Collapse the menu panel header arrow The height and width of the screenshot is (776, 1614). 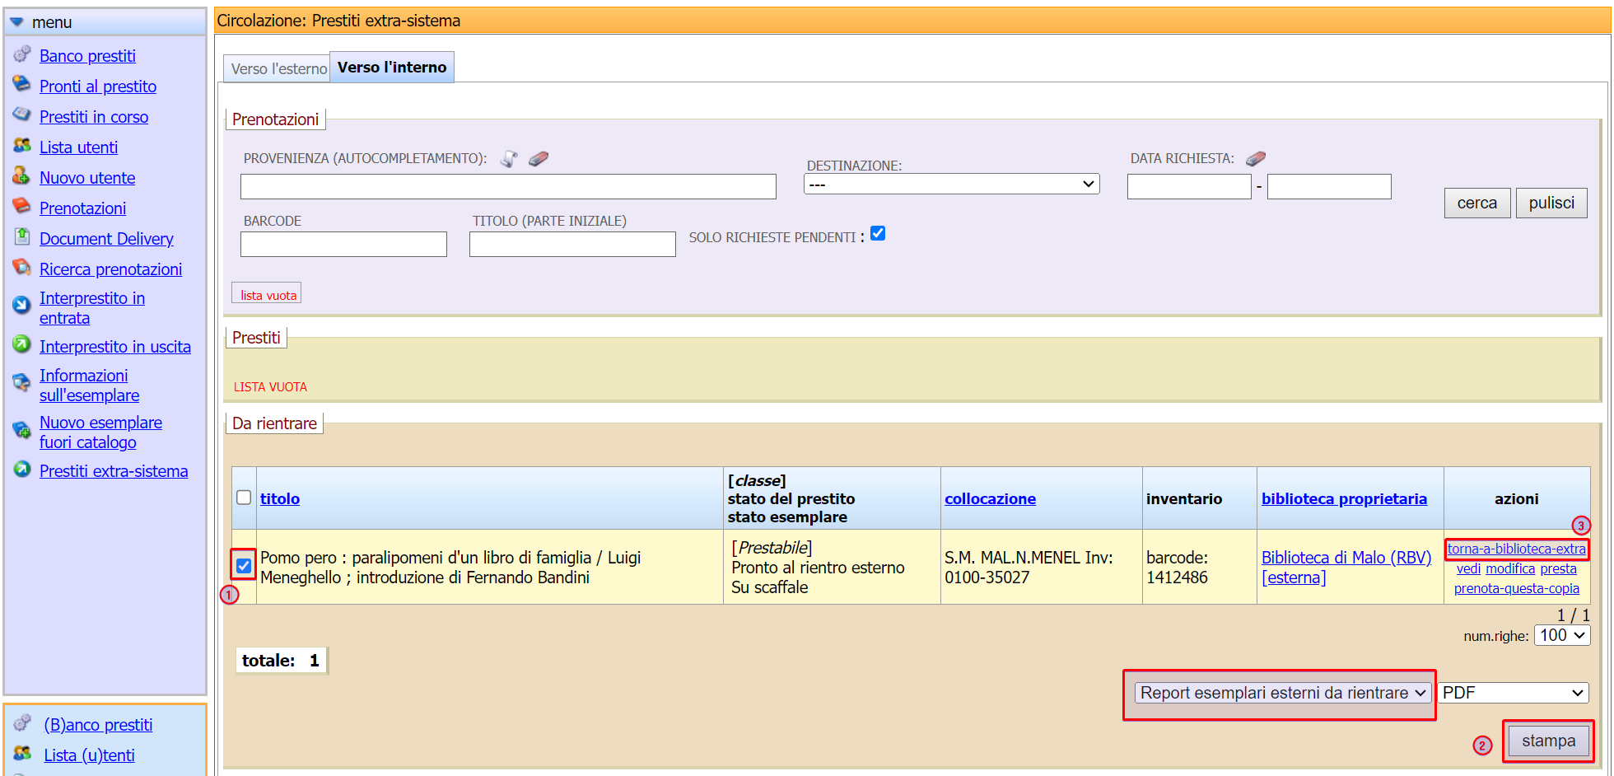pos(17,22)
